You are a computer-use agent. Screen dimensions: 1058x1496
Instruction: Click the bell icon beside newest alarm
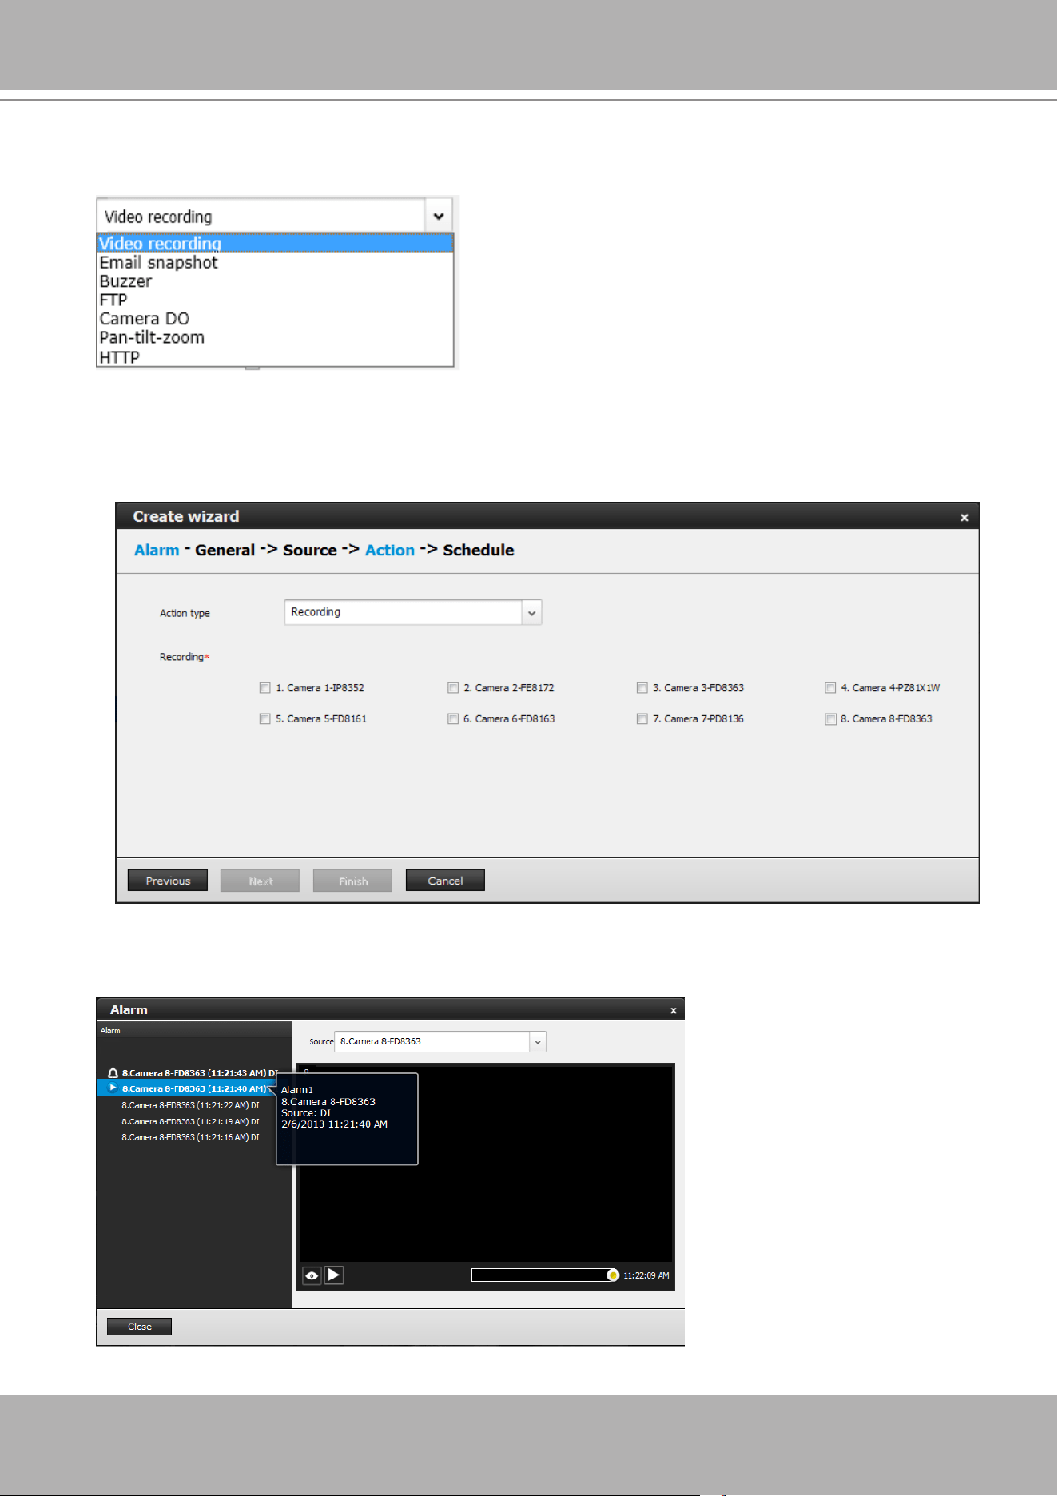click(113, 1073)
